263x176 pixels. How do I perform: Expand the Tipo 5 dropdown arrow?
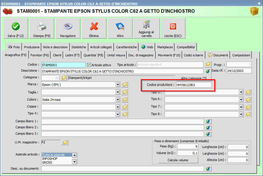pos(241,92)
